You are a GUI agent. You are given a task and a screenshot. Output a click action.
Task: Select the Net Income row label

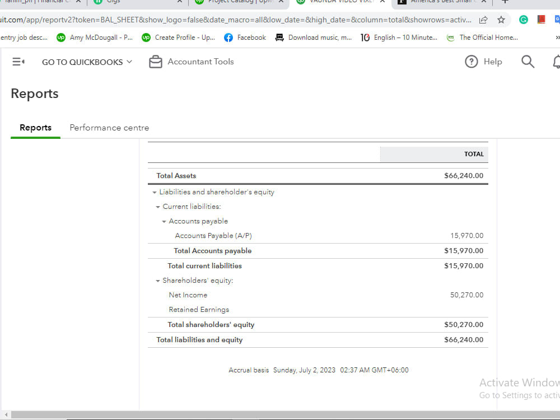[x=188, y=295]
